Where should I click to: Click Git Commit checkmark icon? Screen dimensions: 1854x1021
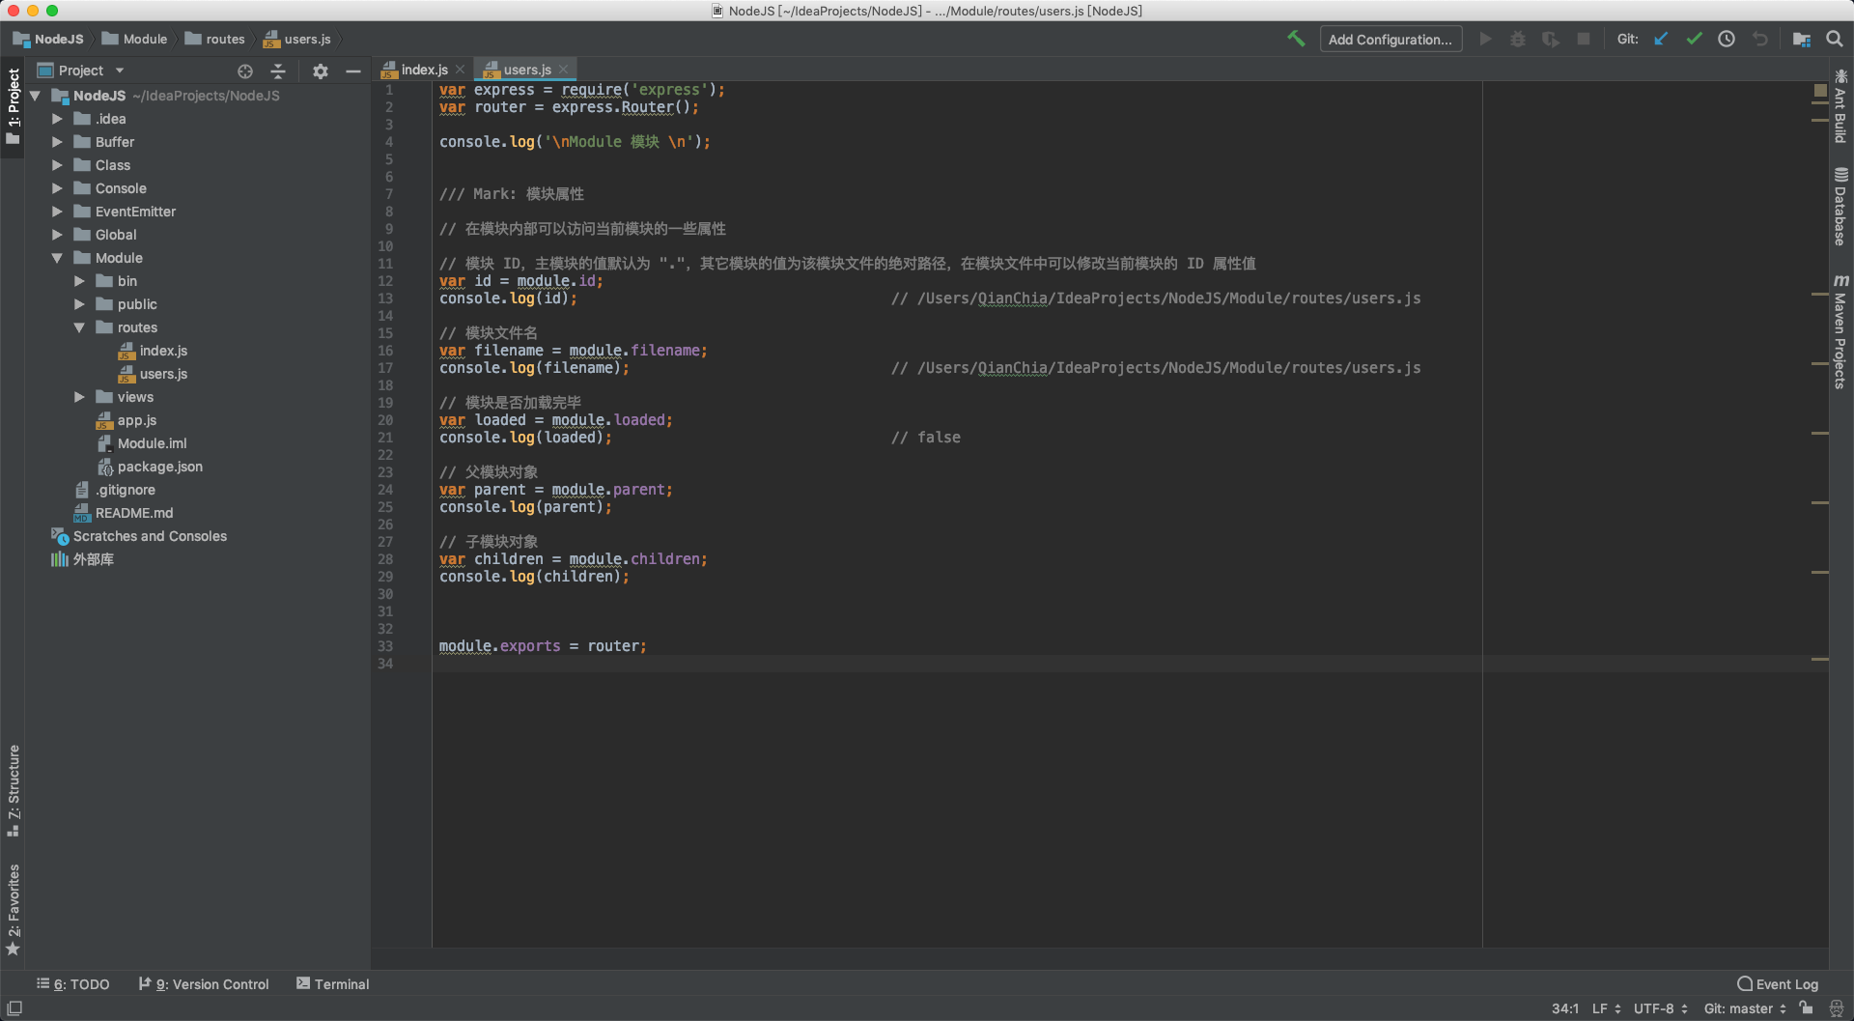[x=1694, y=39]
